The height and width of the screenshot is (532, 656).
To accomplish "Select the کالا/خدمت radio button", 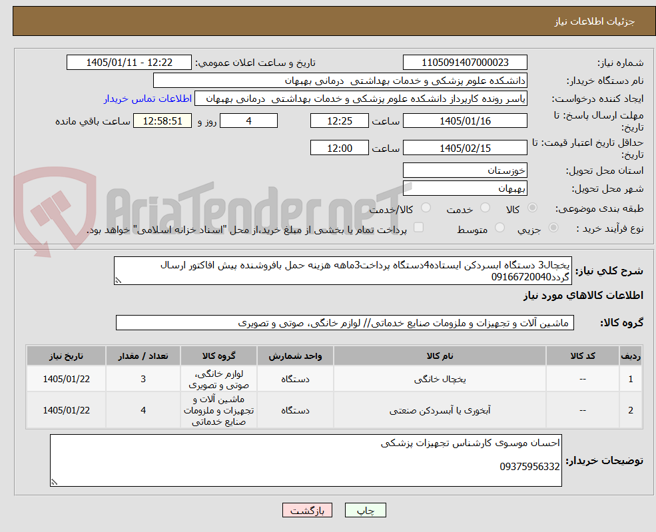I will point(426,208).
